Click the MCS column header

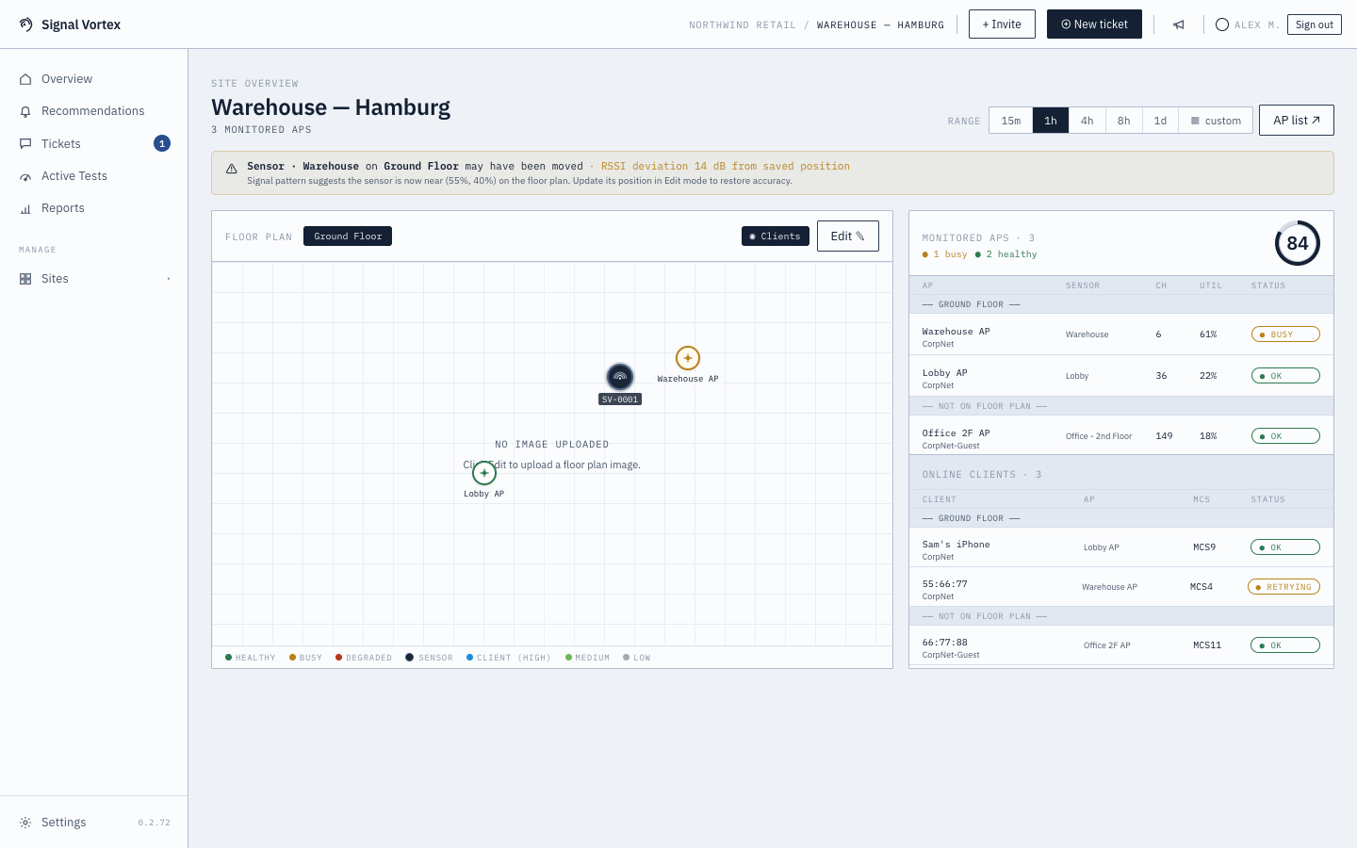(1202, 499)
